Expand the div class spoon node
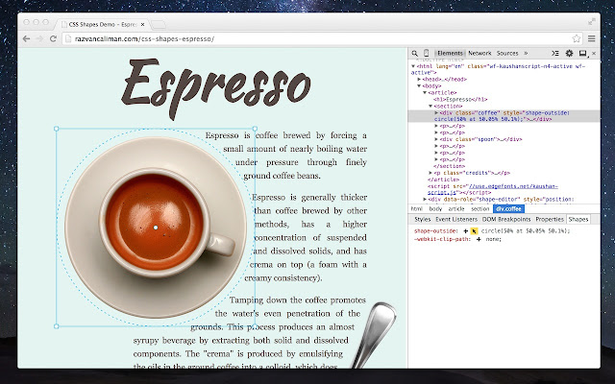Screen dimensions: 615x384 point(436,139)
